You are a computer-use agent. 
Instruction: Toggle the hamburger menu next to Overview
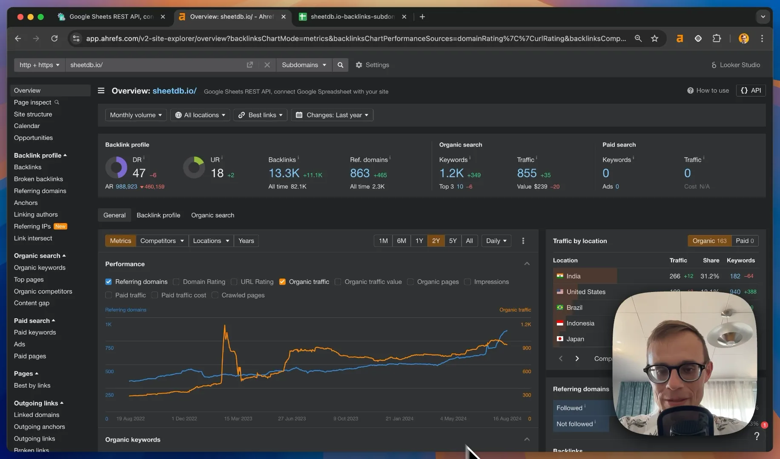coord(101,91)
